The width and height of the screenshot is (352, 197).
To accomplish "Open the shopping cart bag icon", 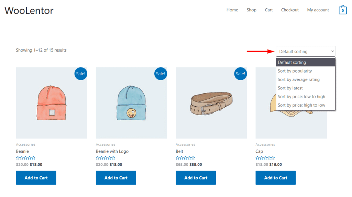I will [x=342, y=10].
